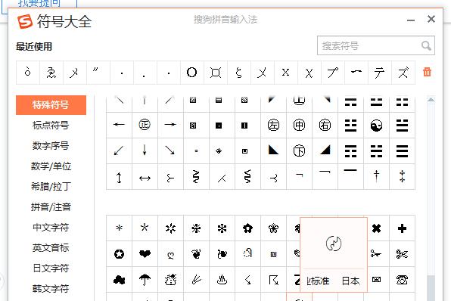Clear recent symbols with the trash icon
The width and height of the screenshot is (451, 301).
coord(427,72)
